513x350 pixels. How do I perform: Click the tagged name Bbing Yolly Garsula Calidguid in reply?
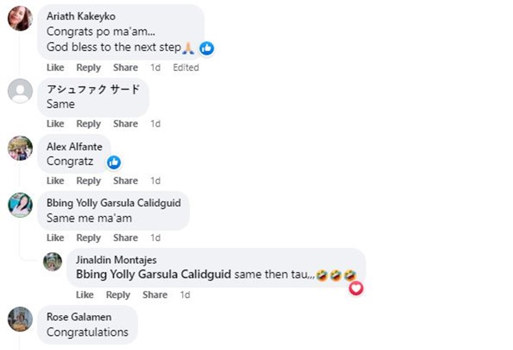[x=154, y=275]
